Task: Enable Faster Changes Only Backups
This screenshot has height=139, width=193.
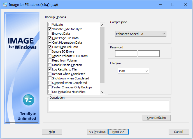Action: 50,87
